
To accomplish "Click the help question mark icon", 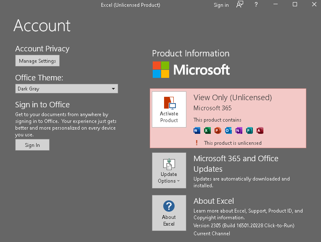I will (x=256, y=5).
